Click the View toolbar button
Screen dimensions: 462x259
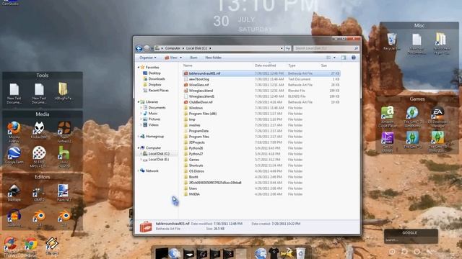(x=173, y=58)
